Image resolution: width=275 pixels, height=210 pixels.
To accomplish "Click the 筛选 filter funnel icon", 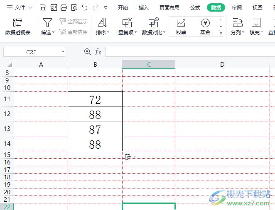I will pos(47,22).
